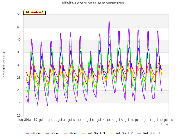Screen dimensions: 186x139
Task: Click the green -2cm legend swatch
Action: 65,134
